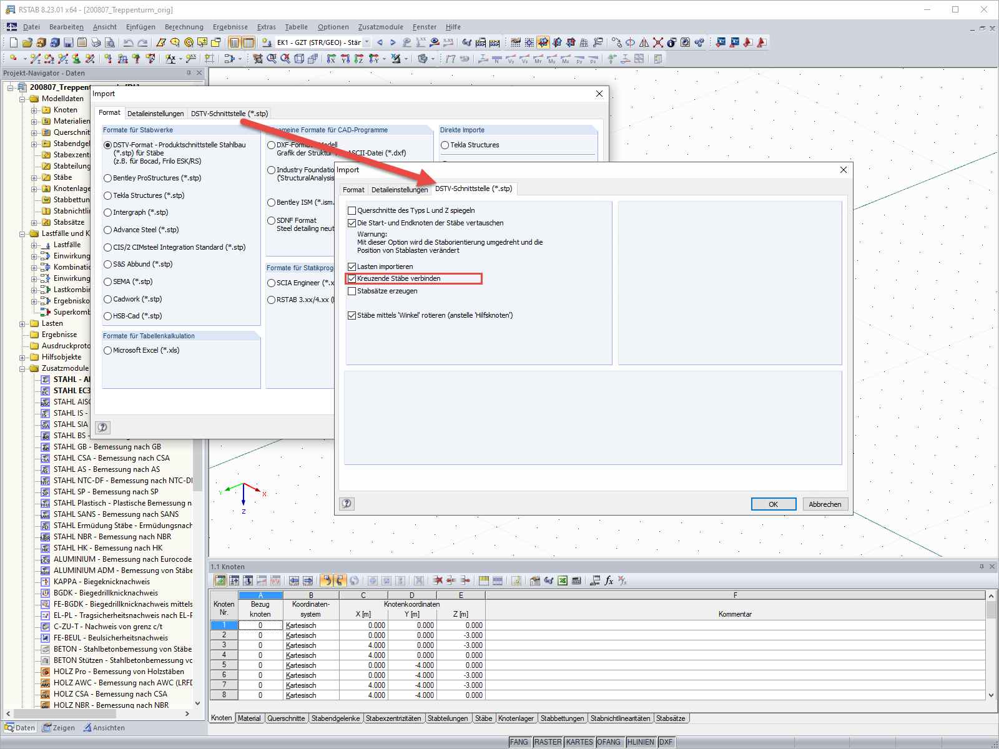Switch to the Querschnitte table tab
The image size is (999, 749).
(x=286, y=718)
